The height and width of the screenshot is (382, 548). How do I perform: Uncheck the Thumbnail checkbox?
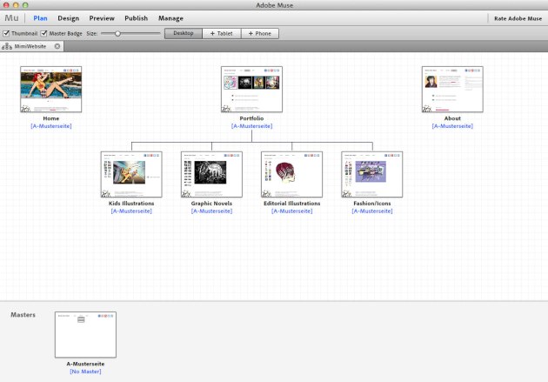point(7,33)
